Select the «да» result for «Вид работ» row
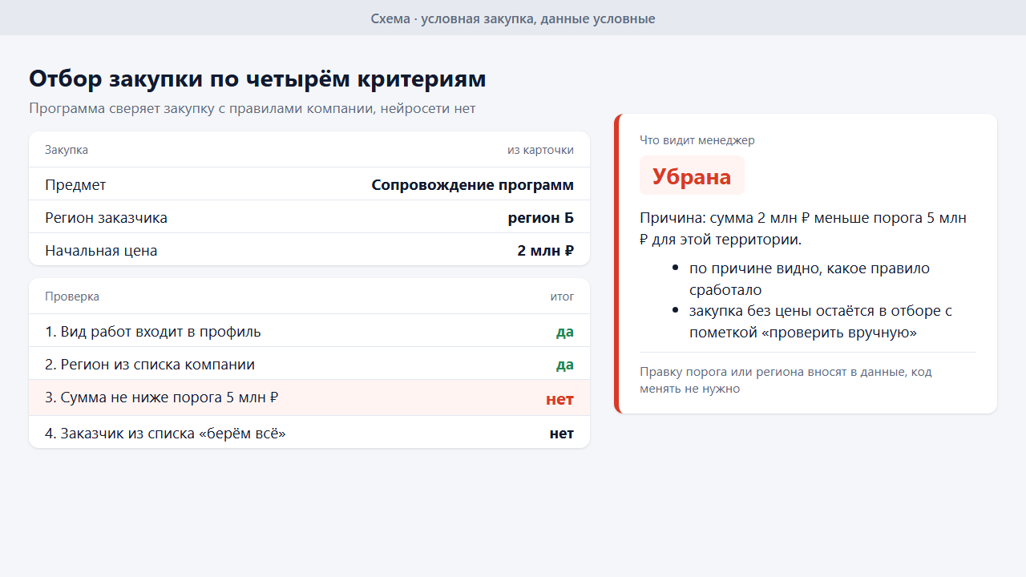The image size is (1026, 577). pos(565,332)
